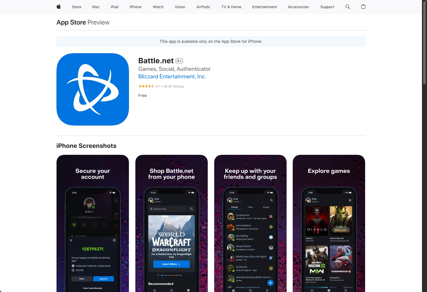Click the 'Keep up with your friends' screenshot
This screenshot has height=292, width=427.
coord(250,223)
